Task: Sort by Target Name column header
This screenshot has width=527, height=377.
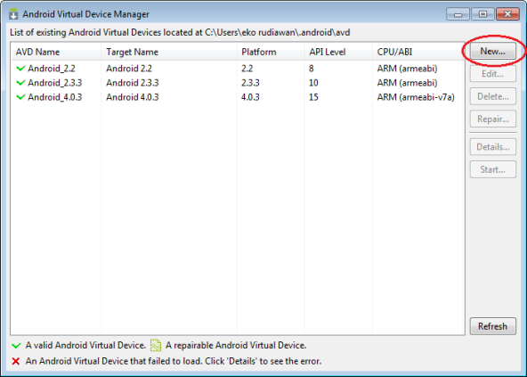Action: point(169,52)
